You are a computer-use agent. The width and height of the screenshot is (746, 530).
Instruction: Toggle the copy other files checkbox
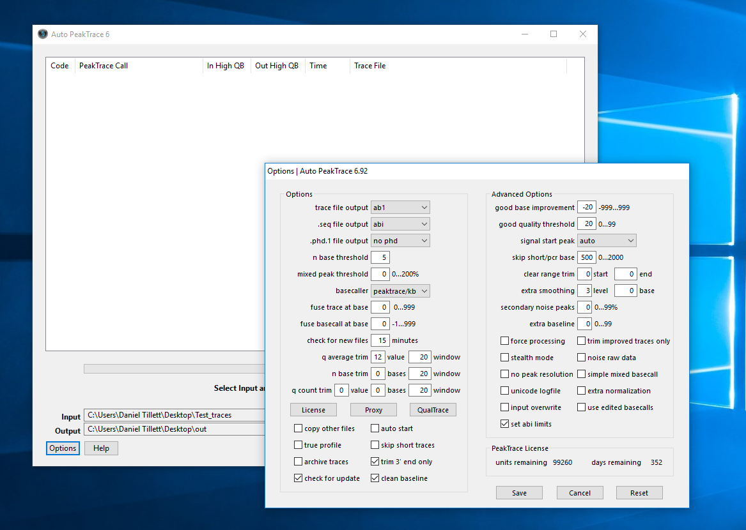click(299, 428)
